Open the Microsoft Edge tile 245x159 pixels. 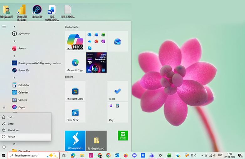click(x=75, y=62)
